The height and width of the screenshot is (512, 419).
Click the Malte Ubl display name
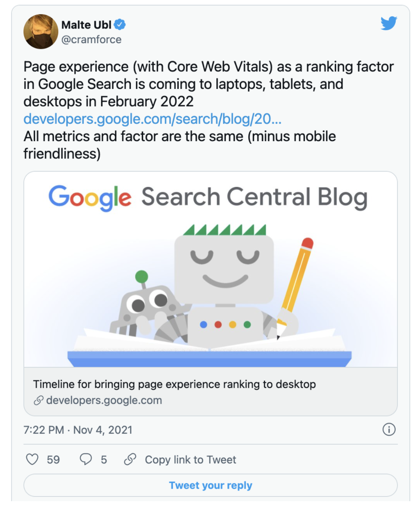pyautogui.click(x=86, y=25)
